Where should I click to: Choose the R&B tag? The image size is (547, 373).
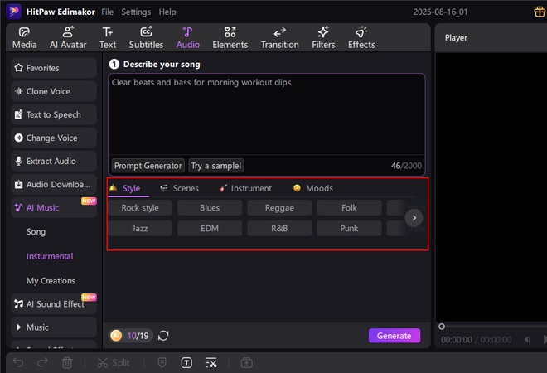tap(279, 229)
